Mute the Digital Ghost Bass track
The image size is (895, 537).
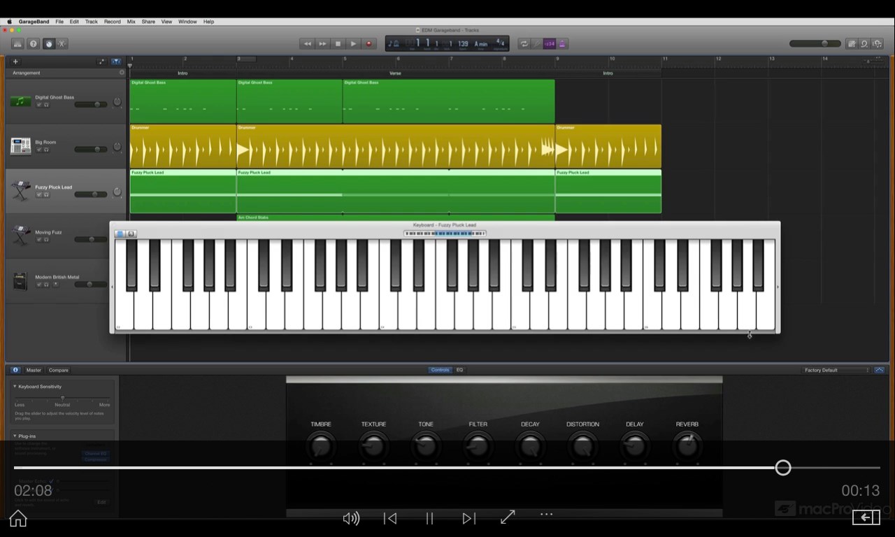coord(39,105)
